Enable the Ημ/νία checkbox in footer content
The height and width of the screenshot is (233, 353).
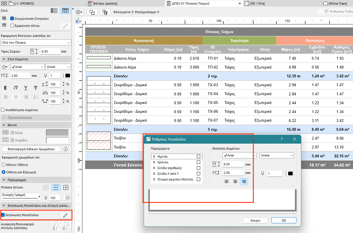point(198,156)
